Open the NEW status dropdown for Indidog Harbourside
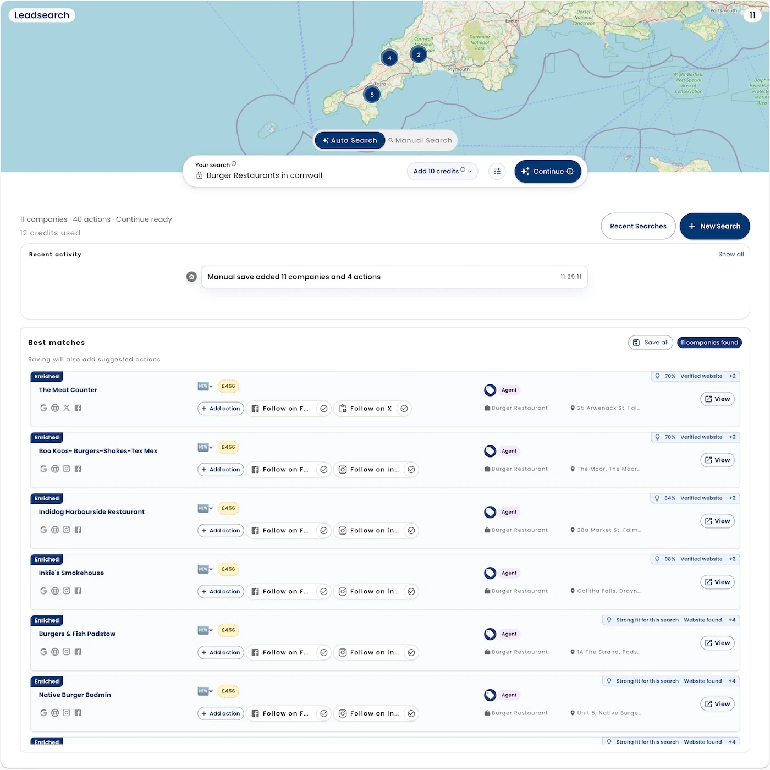 pyautogui.click(x=205, y=508)
